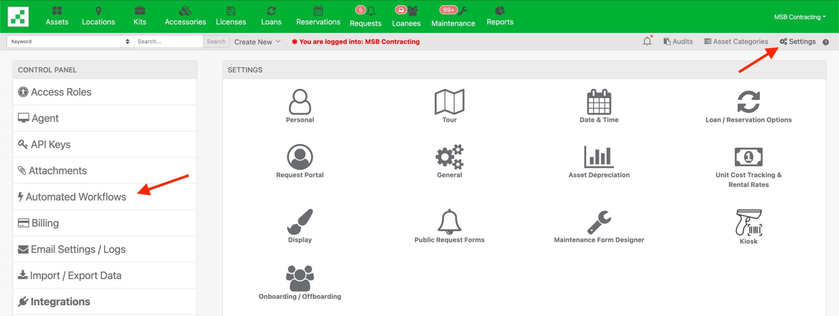View Loans from the top bar

(x=271, y=16)
